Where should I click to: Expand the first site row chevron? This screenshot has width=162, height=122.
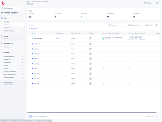[30, 38]
